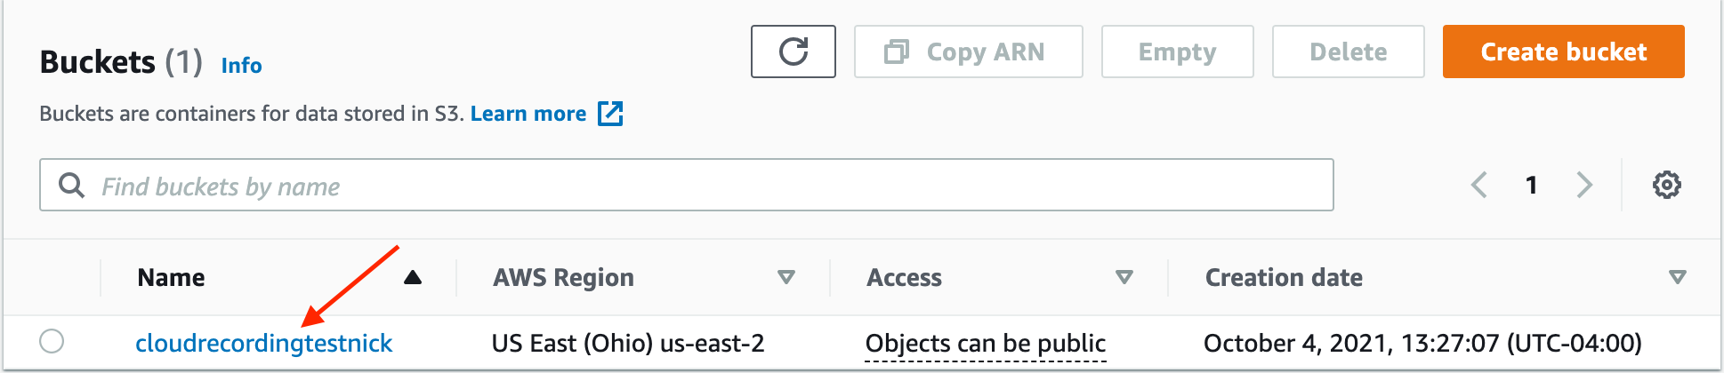Image resolution: width=1724 pixels, height=373 pixels.
Task: Go to previous page with left chevron
Action: [x=1478, y=185]
